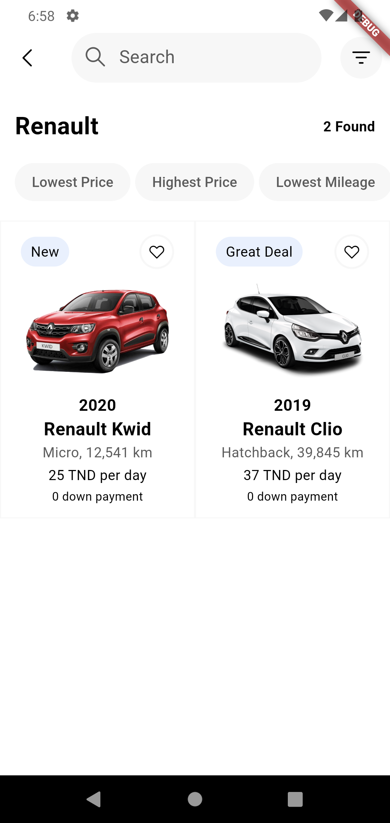Tap the 37 TND per day price

(292, 475)
